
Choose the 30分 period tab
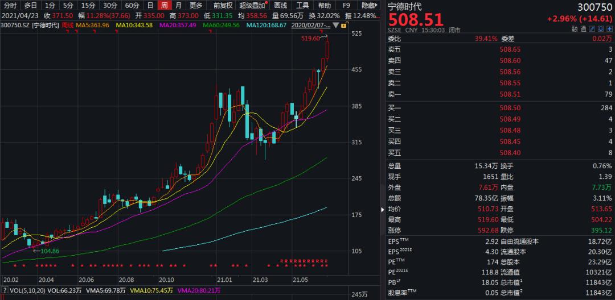[109, 6]
